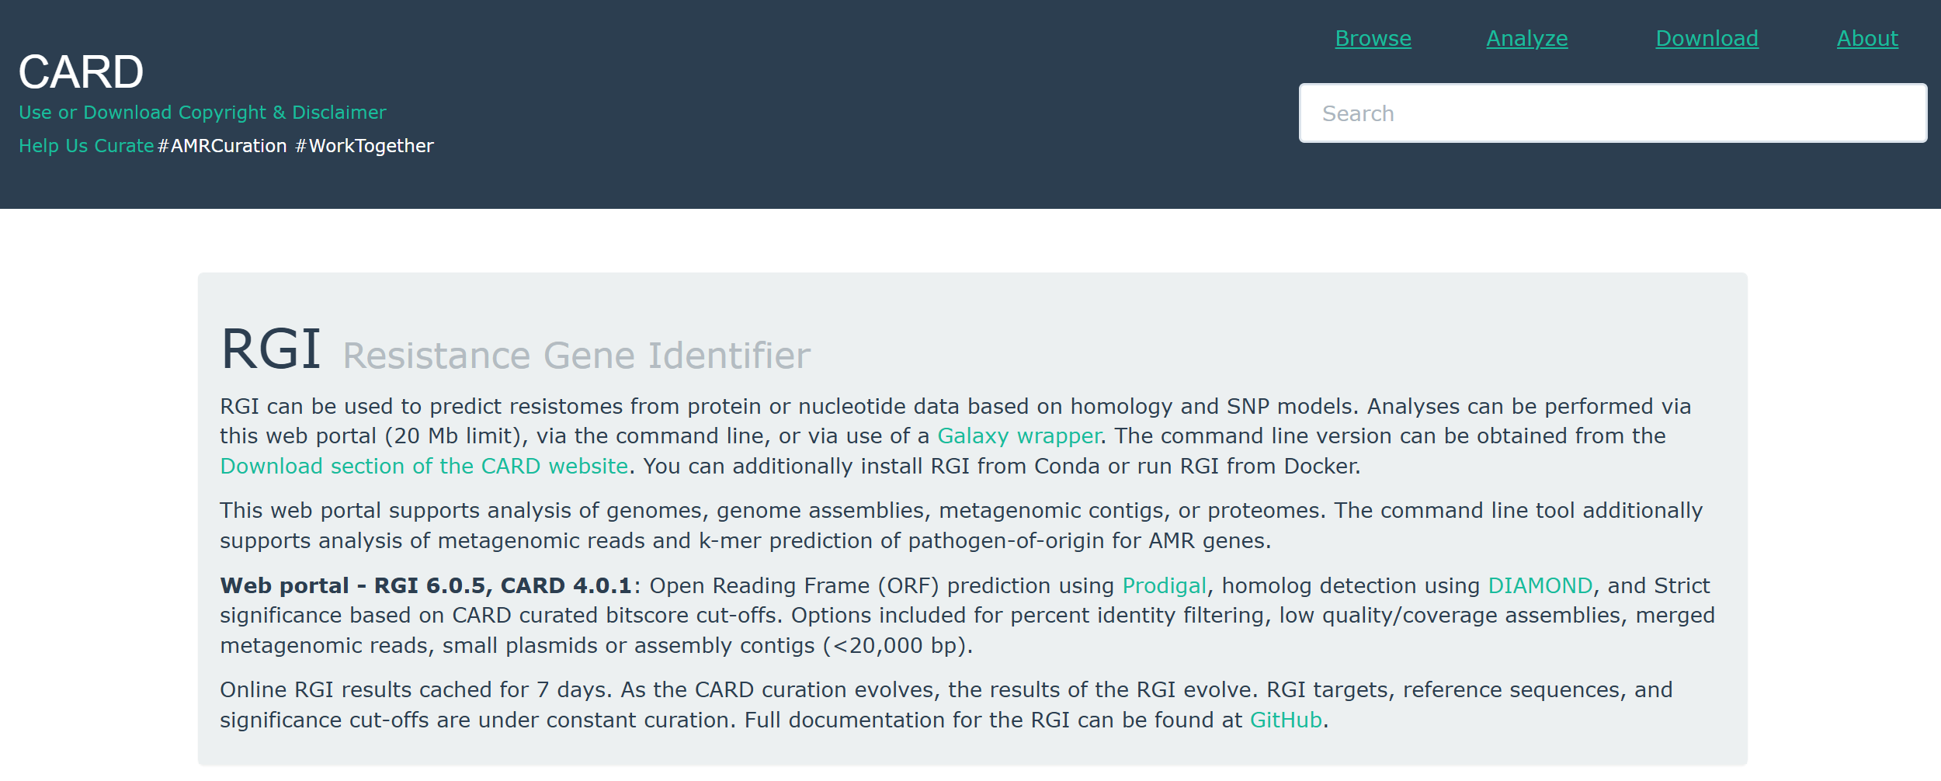This screenshot has height=781, width=1941.
Task: Open the Analyze navigation menu
Action: tap(1526, 38)
